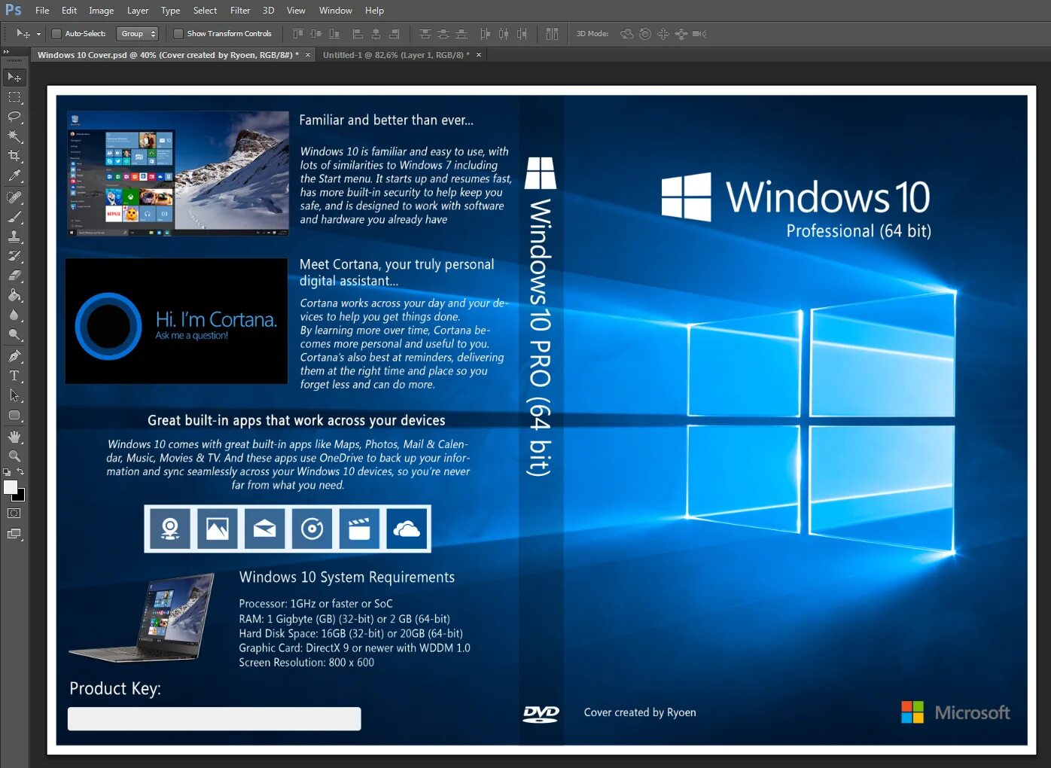The width and height of the screenshot is (1051, 768).
Task: Select the Horizontal Type tool
Action: click(14, 376)
